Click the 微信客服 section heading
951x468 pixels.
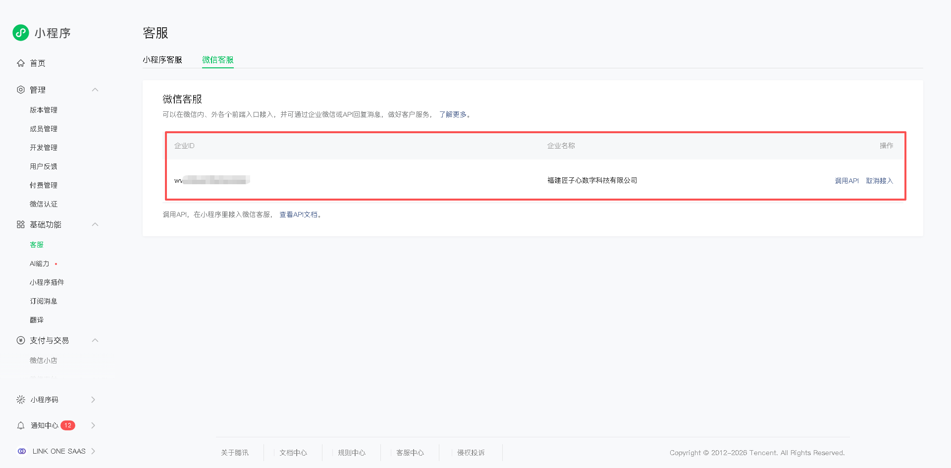tap(182, 99)
